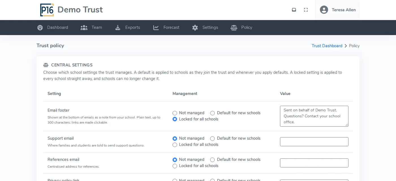Click the Policy breadcrumb text
Viewport: 396px width, 181px height.
coord(354,46)
